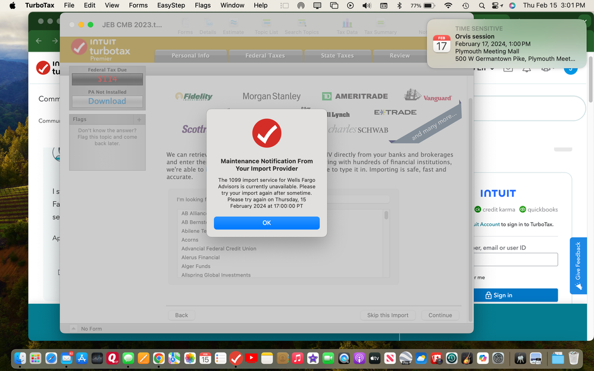
Task: Switch to the State Taxes tab
Action: pyautogui.click(x=337, y=56)
